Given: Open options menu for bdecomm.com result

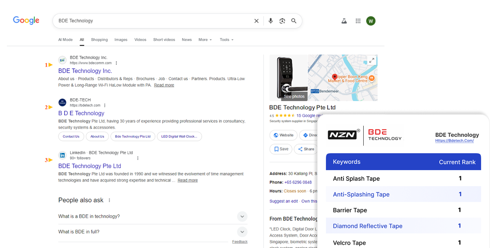Looking at the screenshot, I should pos(116,63).
